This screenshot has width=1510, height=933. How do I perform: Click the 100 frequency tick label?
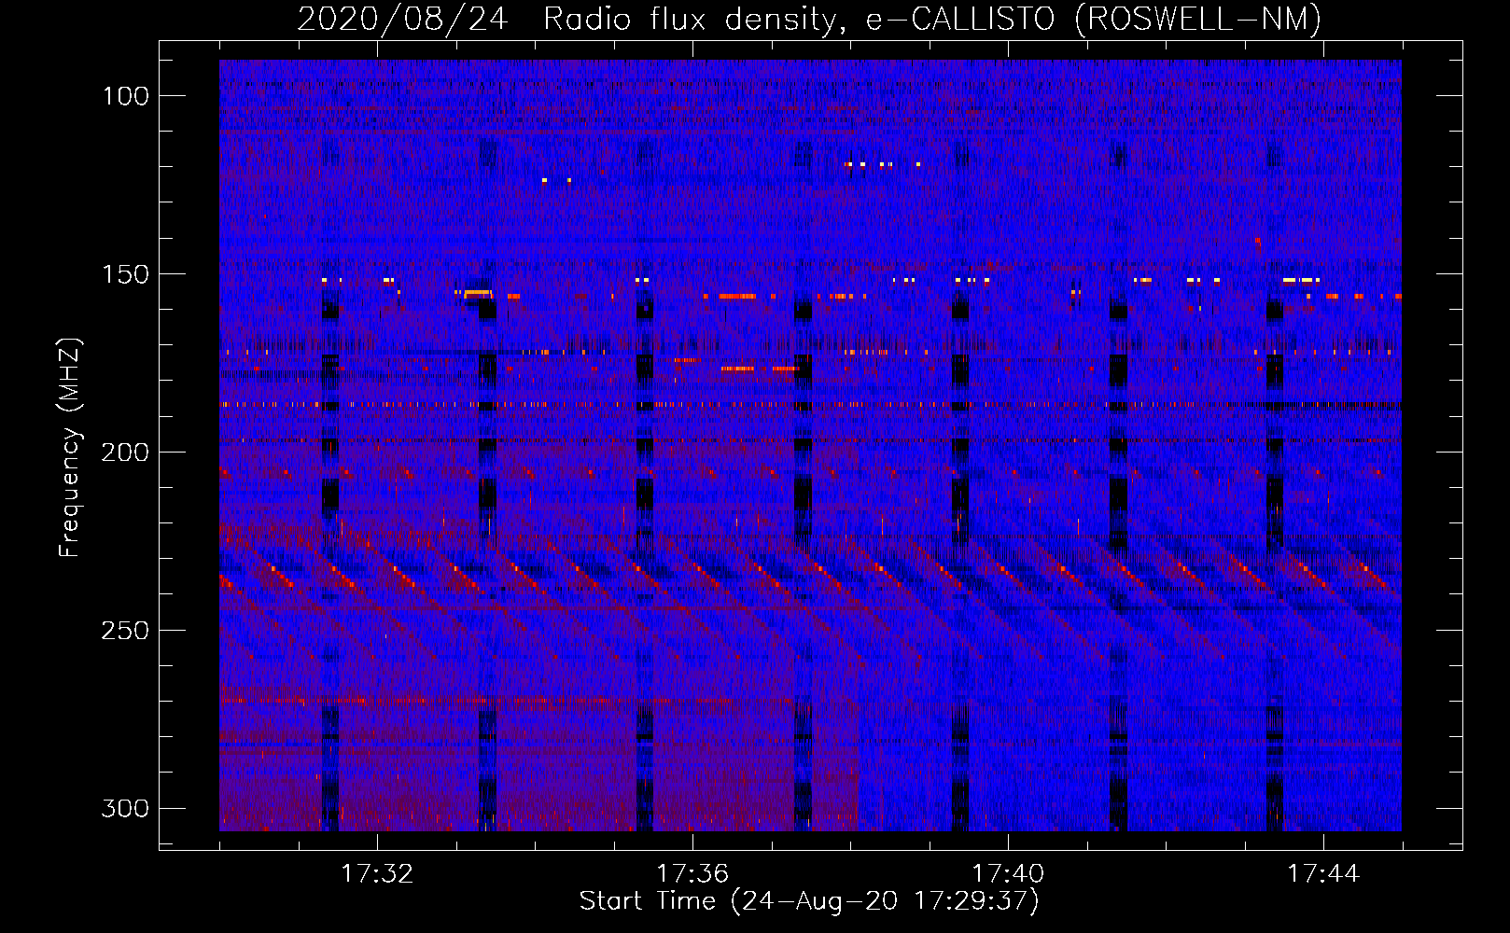click(x=125, y=96)
